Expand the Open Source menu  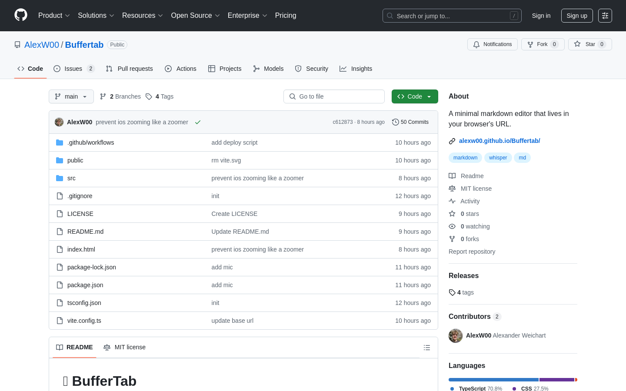(196, 16)
